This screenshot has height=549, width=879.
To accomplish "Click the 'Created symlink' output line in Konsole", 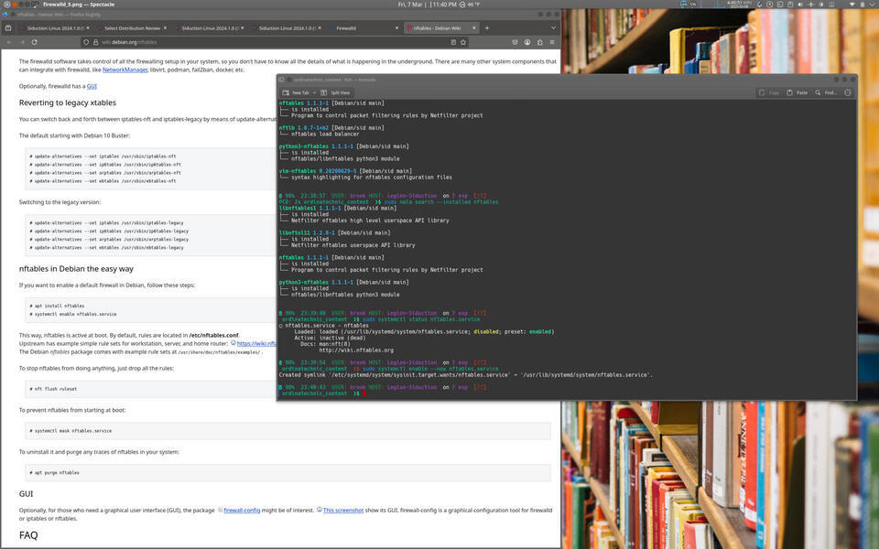I will [x=466, y=375].
